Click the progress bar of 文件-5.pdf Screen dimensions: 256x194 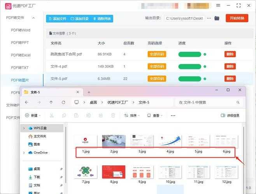[190, 79]
